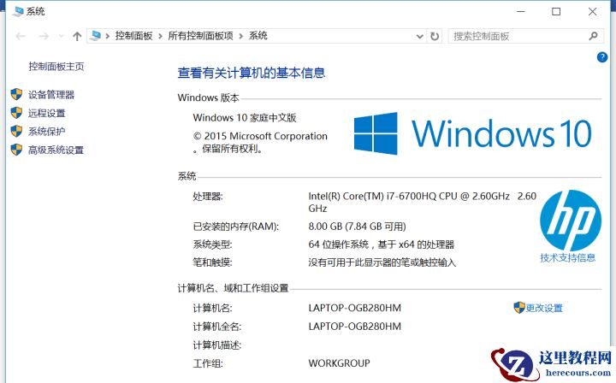This screenshot has width=616, height=383.
Task: Minimize the 系统 window
Action: [521, 12]
